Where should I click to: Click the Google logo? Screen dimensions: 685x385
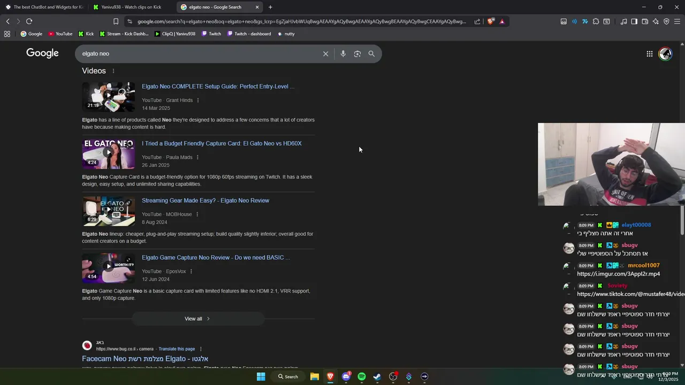42,53
